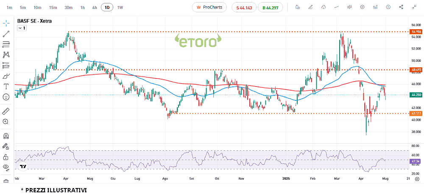Open the TradingView logo link
The image size is (424, 194).
23,167
